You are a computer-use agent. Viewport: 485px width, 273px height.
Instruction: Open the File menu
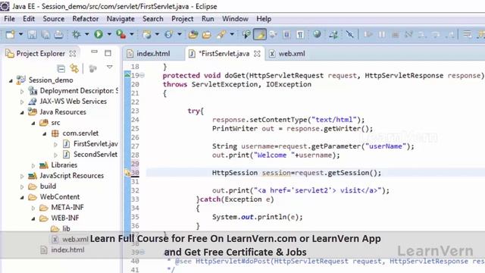[x=9, y=19]
